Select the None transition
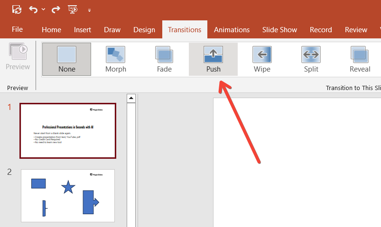The width and height of the screenshot is (381, 227). [x=66, y=59]
